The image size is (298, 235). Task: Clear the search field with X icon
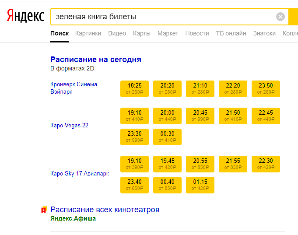coord(280,17)
